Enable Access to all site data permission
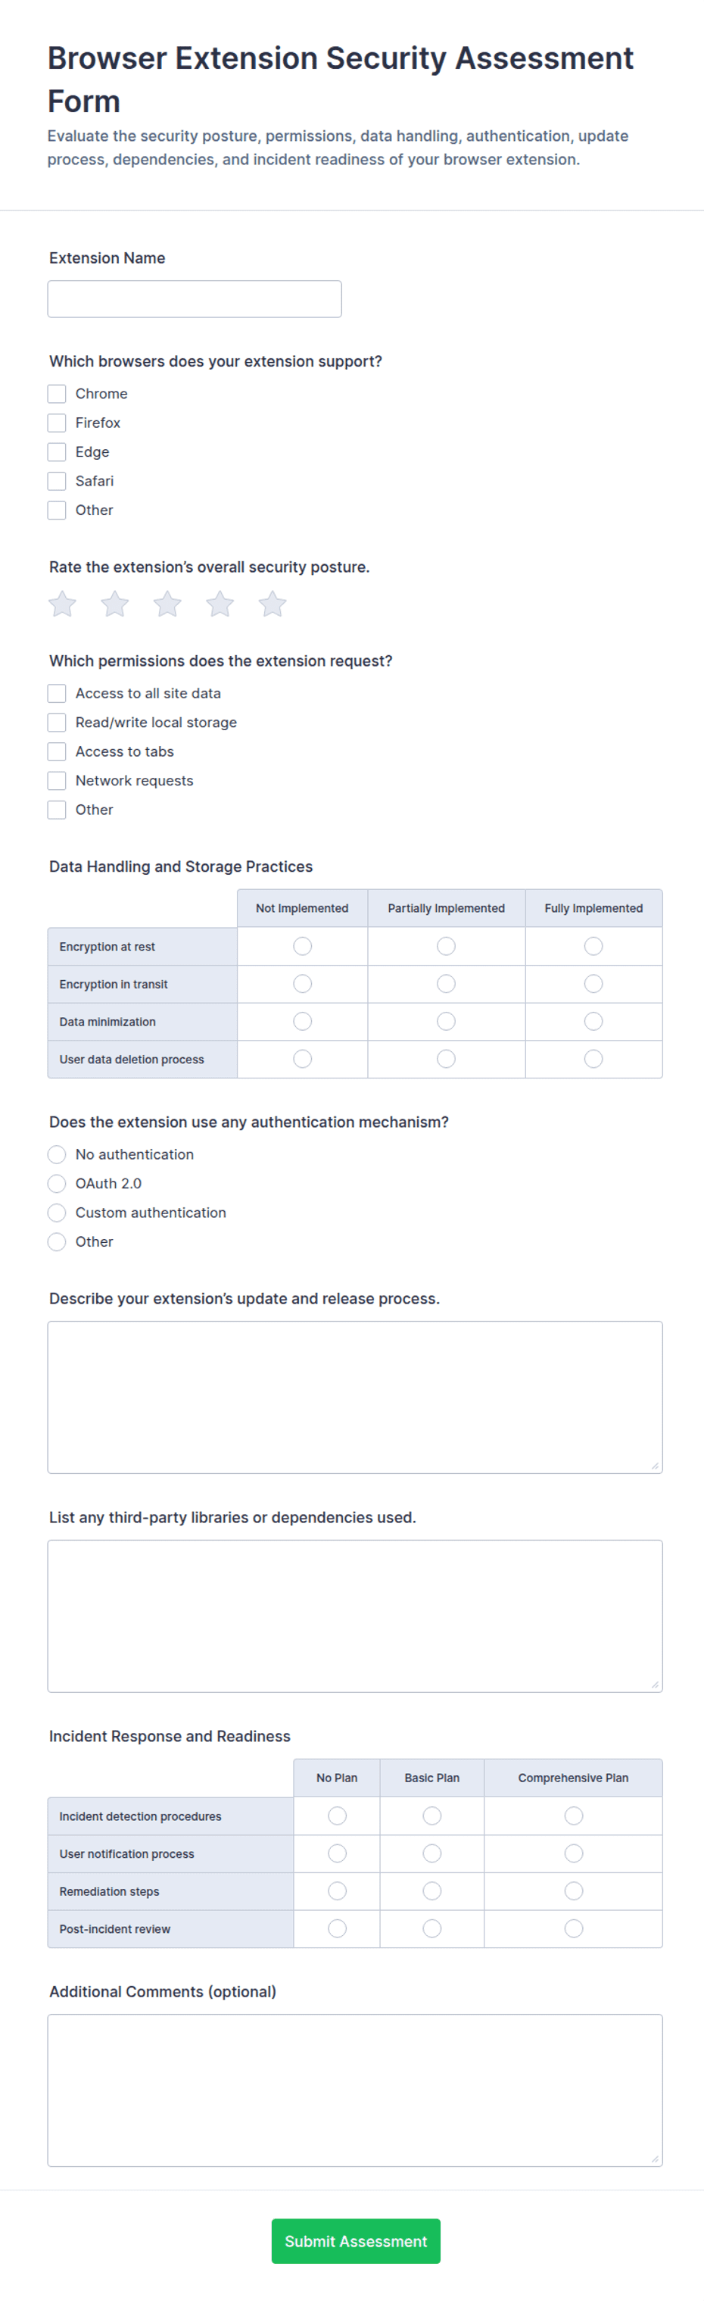The width and height of the screenshot is (704, 2301). point(57,694)
